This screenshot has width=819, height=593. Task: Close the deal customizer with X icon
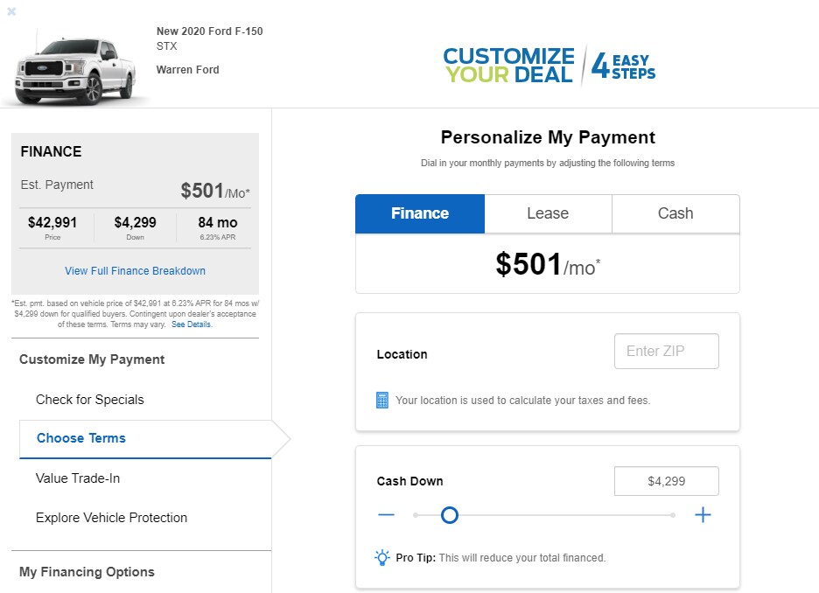pyautogui.click(x=11, y=11)
